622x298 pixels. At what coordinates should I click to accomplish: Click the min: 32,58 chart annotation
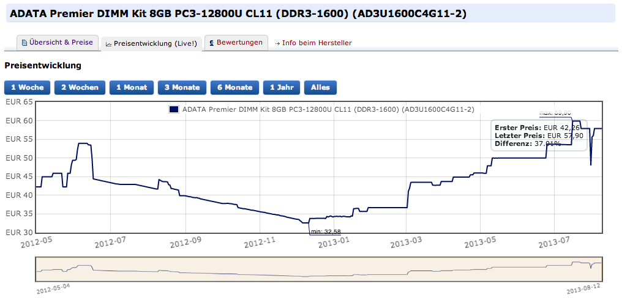pos(326,231)
